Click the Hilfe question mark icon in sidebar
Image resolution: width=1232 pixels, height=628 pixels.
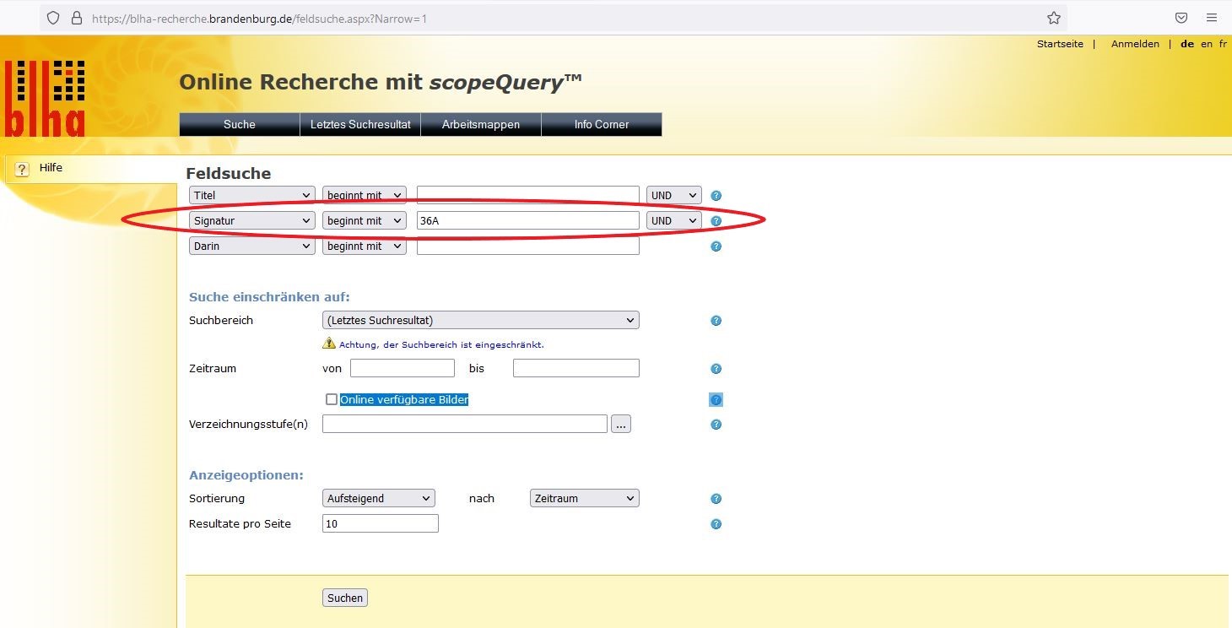(x=22, y=169)
